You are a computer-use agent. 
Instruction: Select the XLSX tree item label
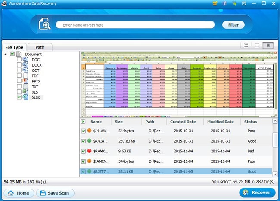(36, 97)
